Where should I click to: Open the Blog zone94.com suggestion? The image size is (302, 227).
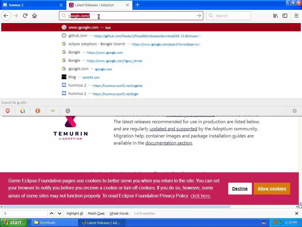pyautogui.click(x=151, y=77)
